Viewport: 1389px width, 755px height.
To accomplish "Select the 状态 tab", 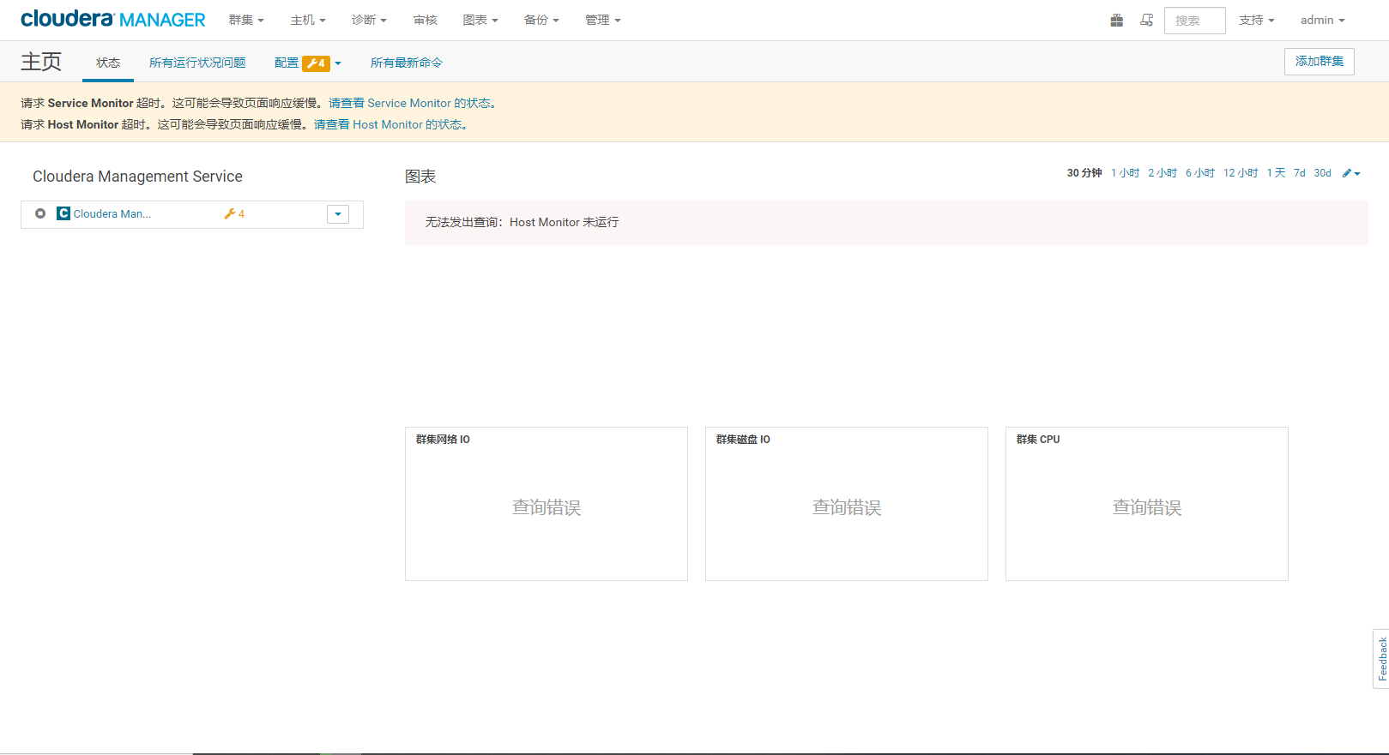I will (108, 63).
